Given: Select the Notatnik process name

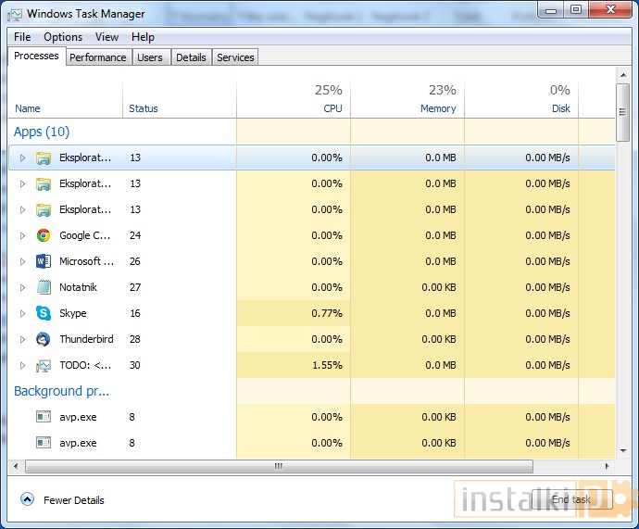Looking at the screenshot, I should point(78,287).
